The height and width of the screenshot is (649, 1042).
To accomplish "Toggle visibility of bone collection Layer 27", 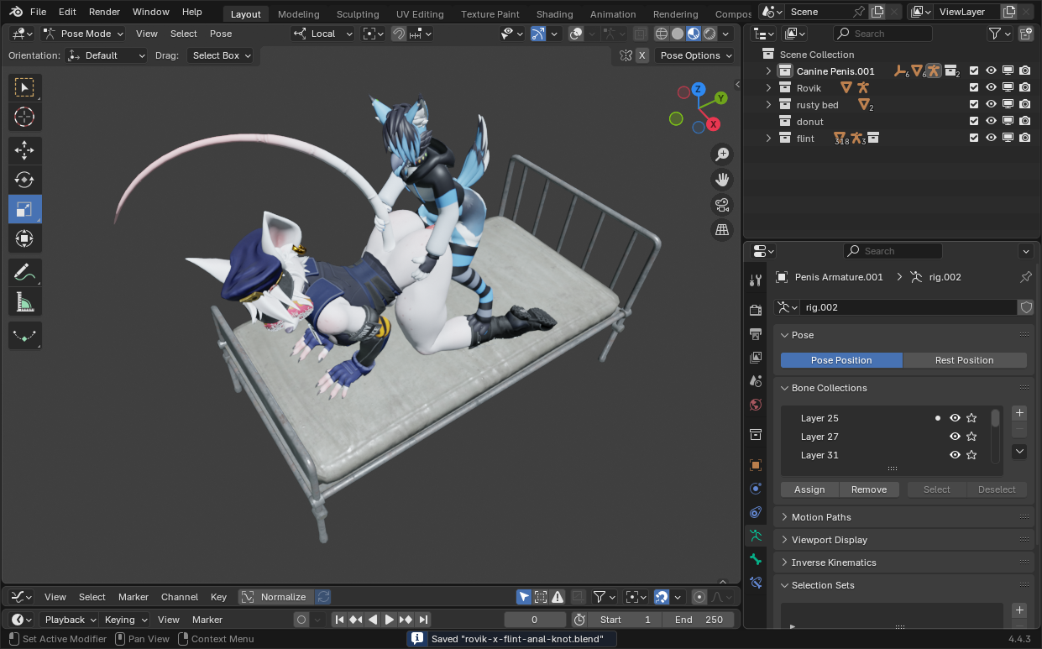I will click(x=955, y=437).
